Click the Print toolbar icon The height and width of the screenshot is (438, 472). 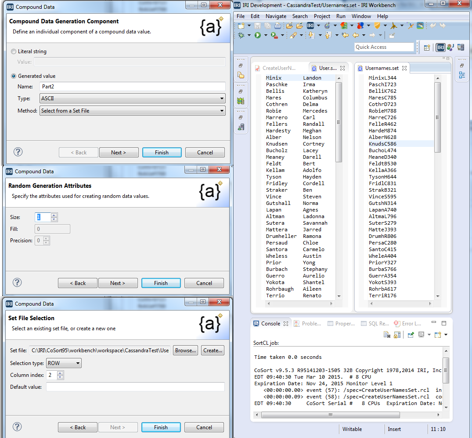click(x=277, y=26)
